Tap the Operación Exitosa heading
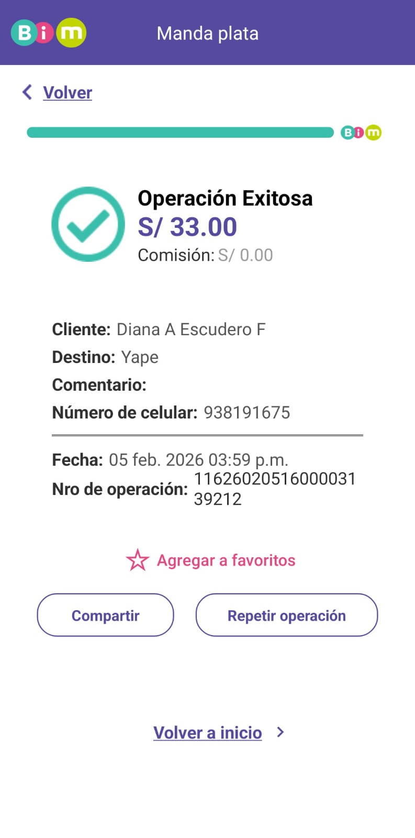Viewport: 415px width, 838px height. pos(225,199)
